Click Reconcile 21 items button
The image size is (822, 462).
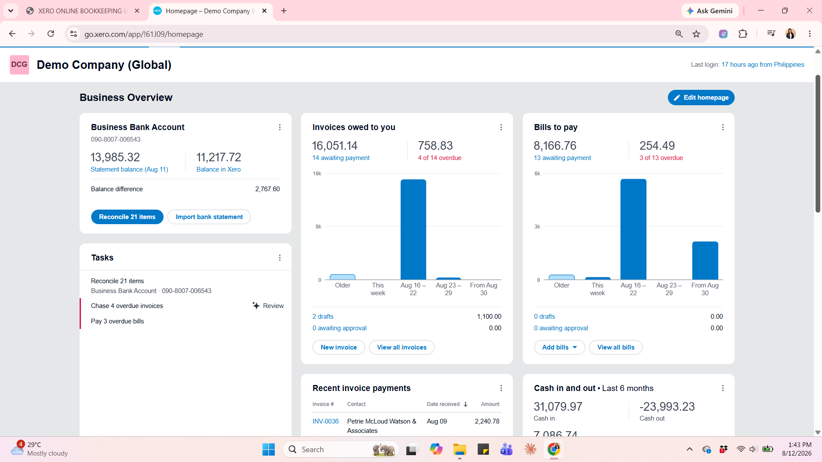[127, 217]
